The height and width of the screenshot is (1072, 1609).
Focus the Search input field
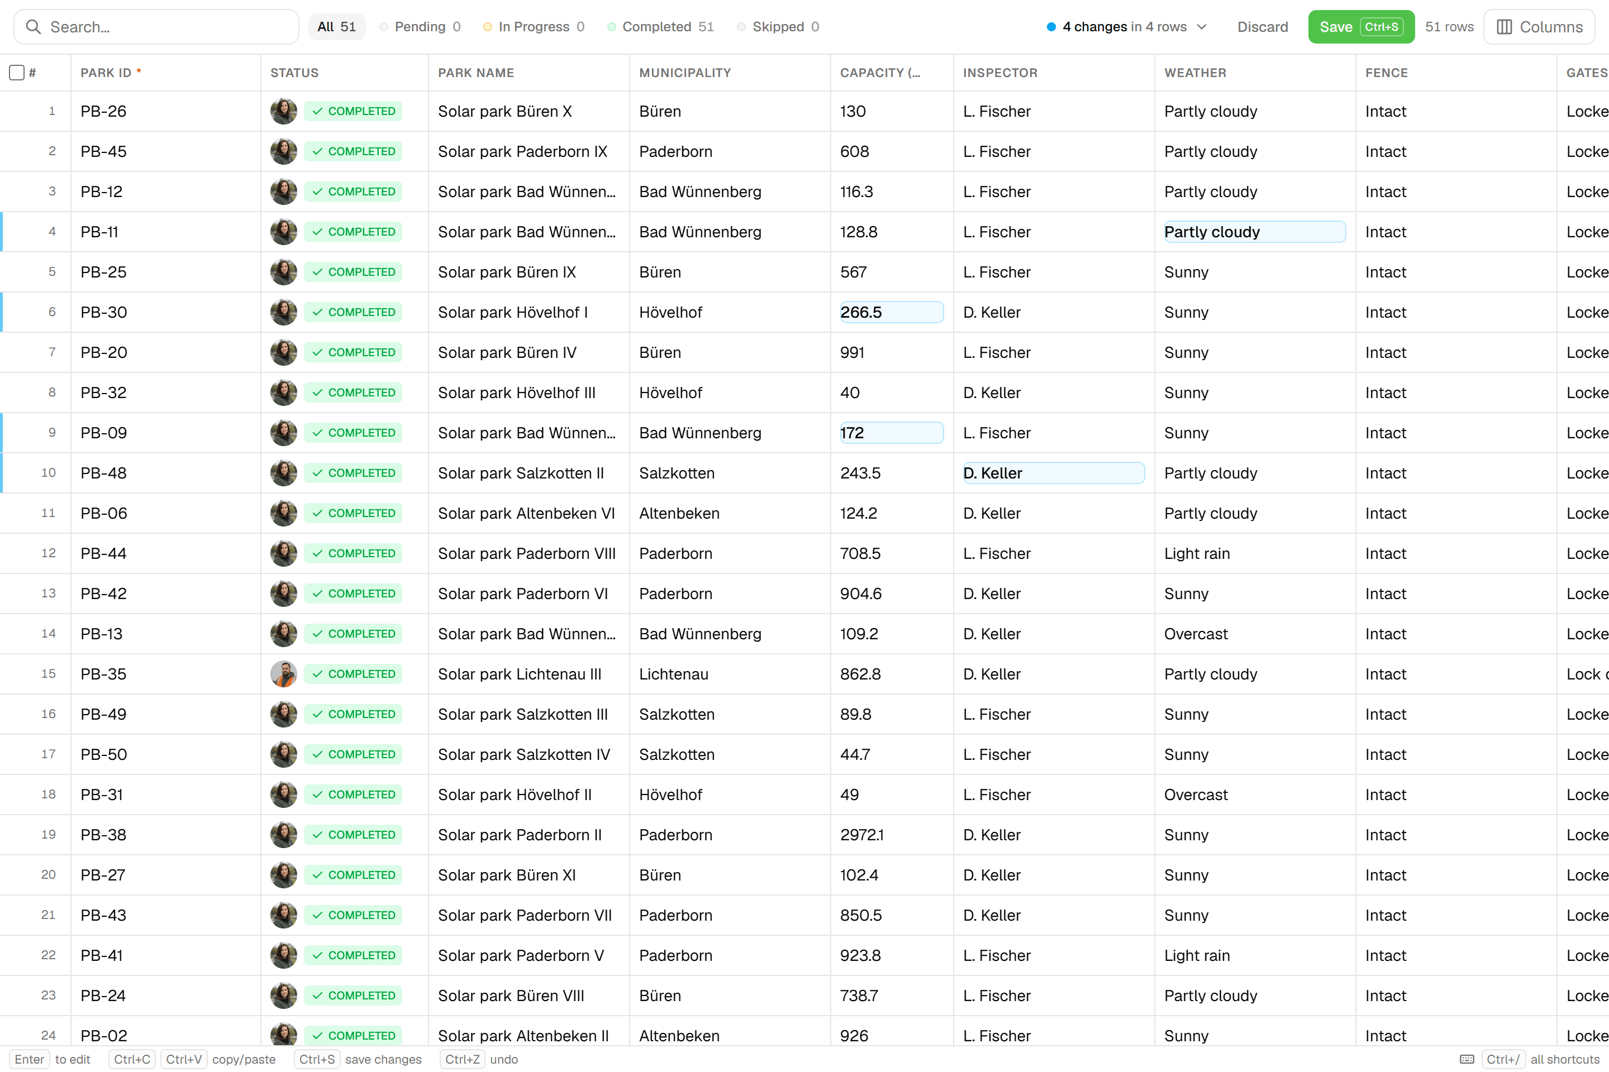coord(156,27)
